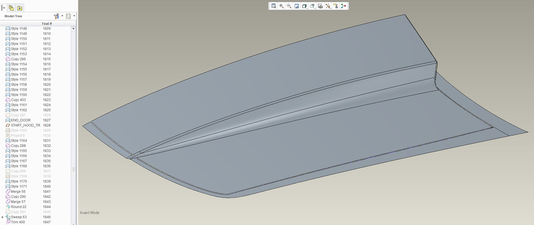534x225 pixels.
Task: Select the Trim 400 feature
Action: (18, 222)
